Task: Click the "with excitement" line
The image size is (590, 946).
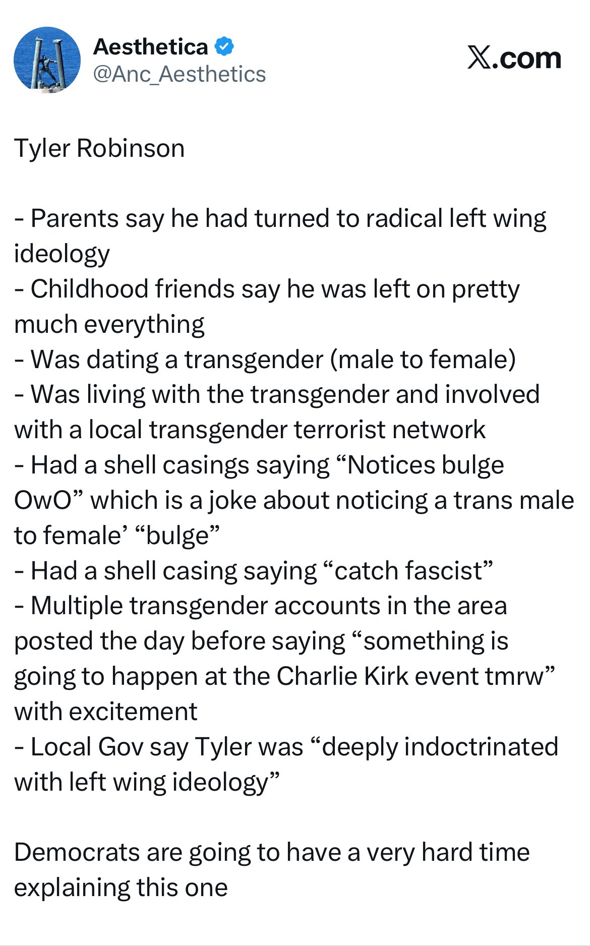Action: [106, 712]
